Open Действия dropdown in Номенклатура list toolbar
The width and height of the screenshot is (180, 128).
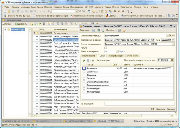click(8, 24)
